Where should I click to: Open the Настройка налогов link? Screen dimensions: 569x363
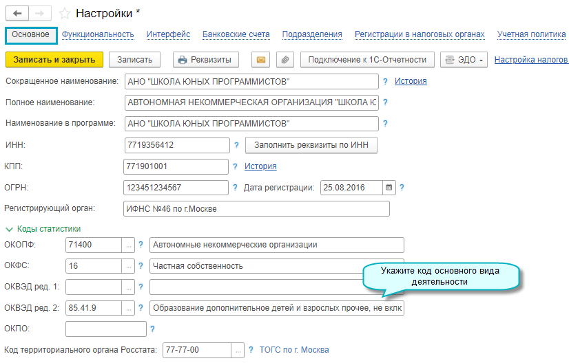point(530,60)
